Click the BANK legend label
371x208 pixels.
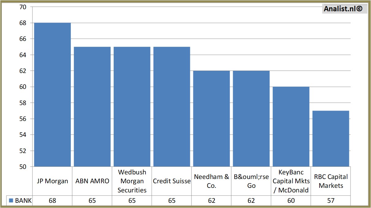[x=23, y=201]
